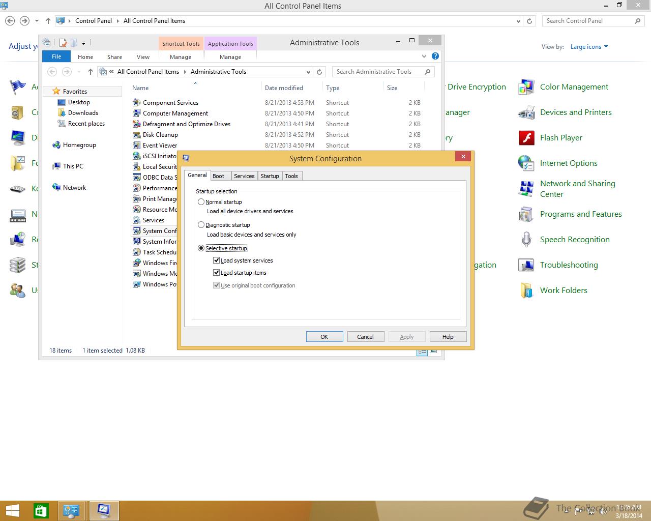Select Task Scheduler shortcut icon
Viewport: 651px width, 521px height.
[x=136, y=252]
